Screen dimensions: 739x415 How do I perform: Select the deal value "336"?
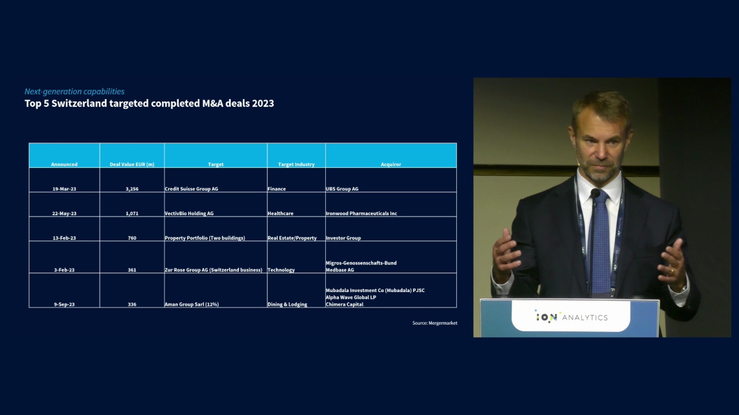132,304
